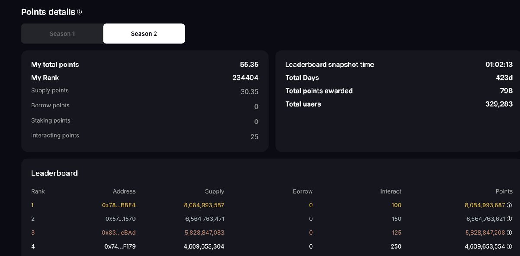Click the info icon beside Points details

[x=79, y=12]
